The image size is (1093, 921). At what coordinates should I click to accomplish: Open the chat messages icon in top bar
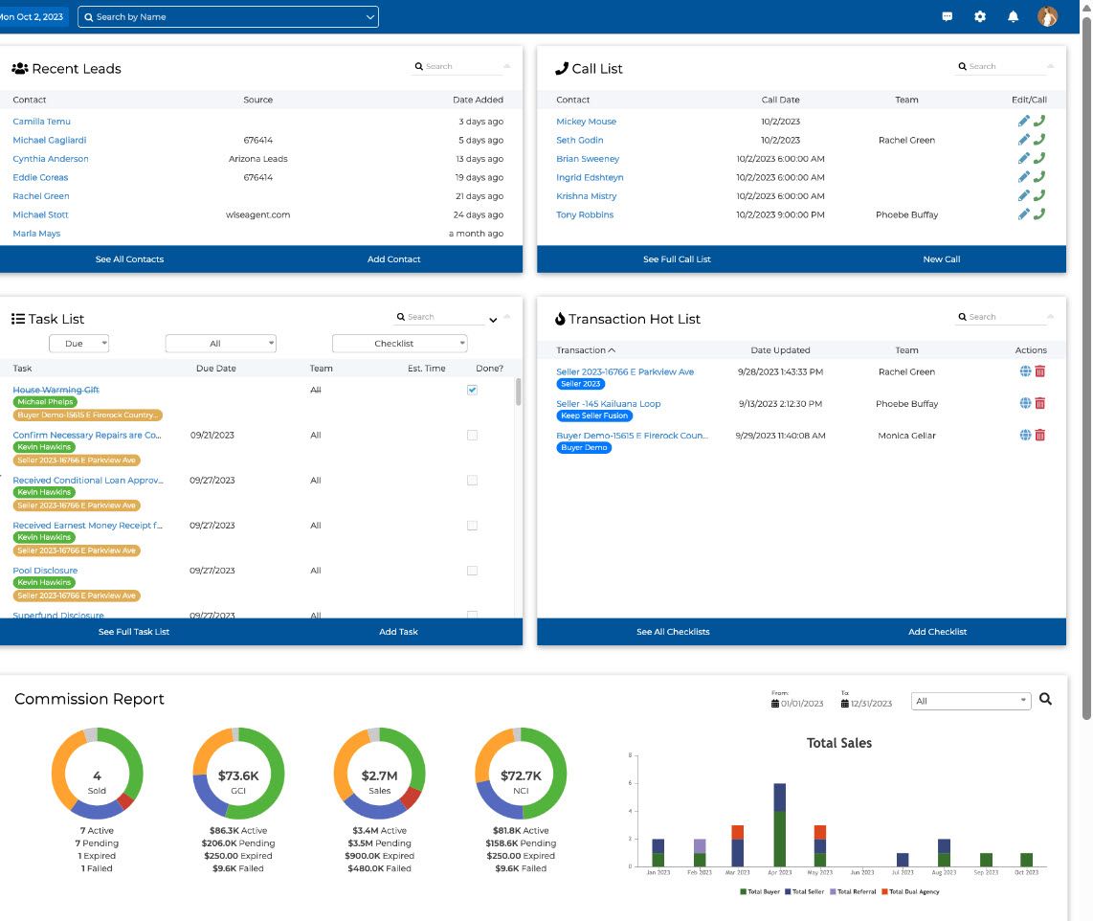coord(947,16)
